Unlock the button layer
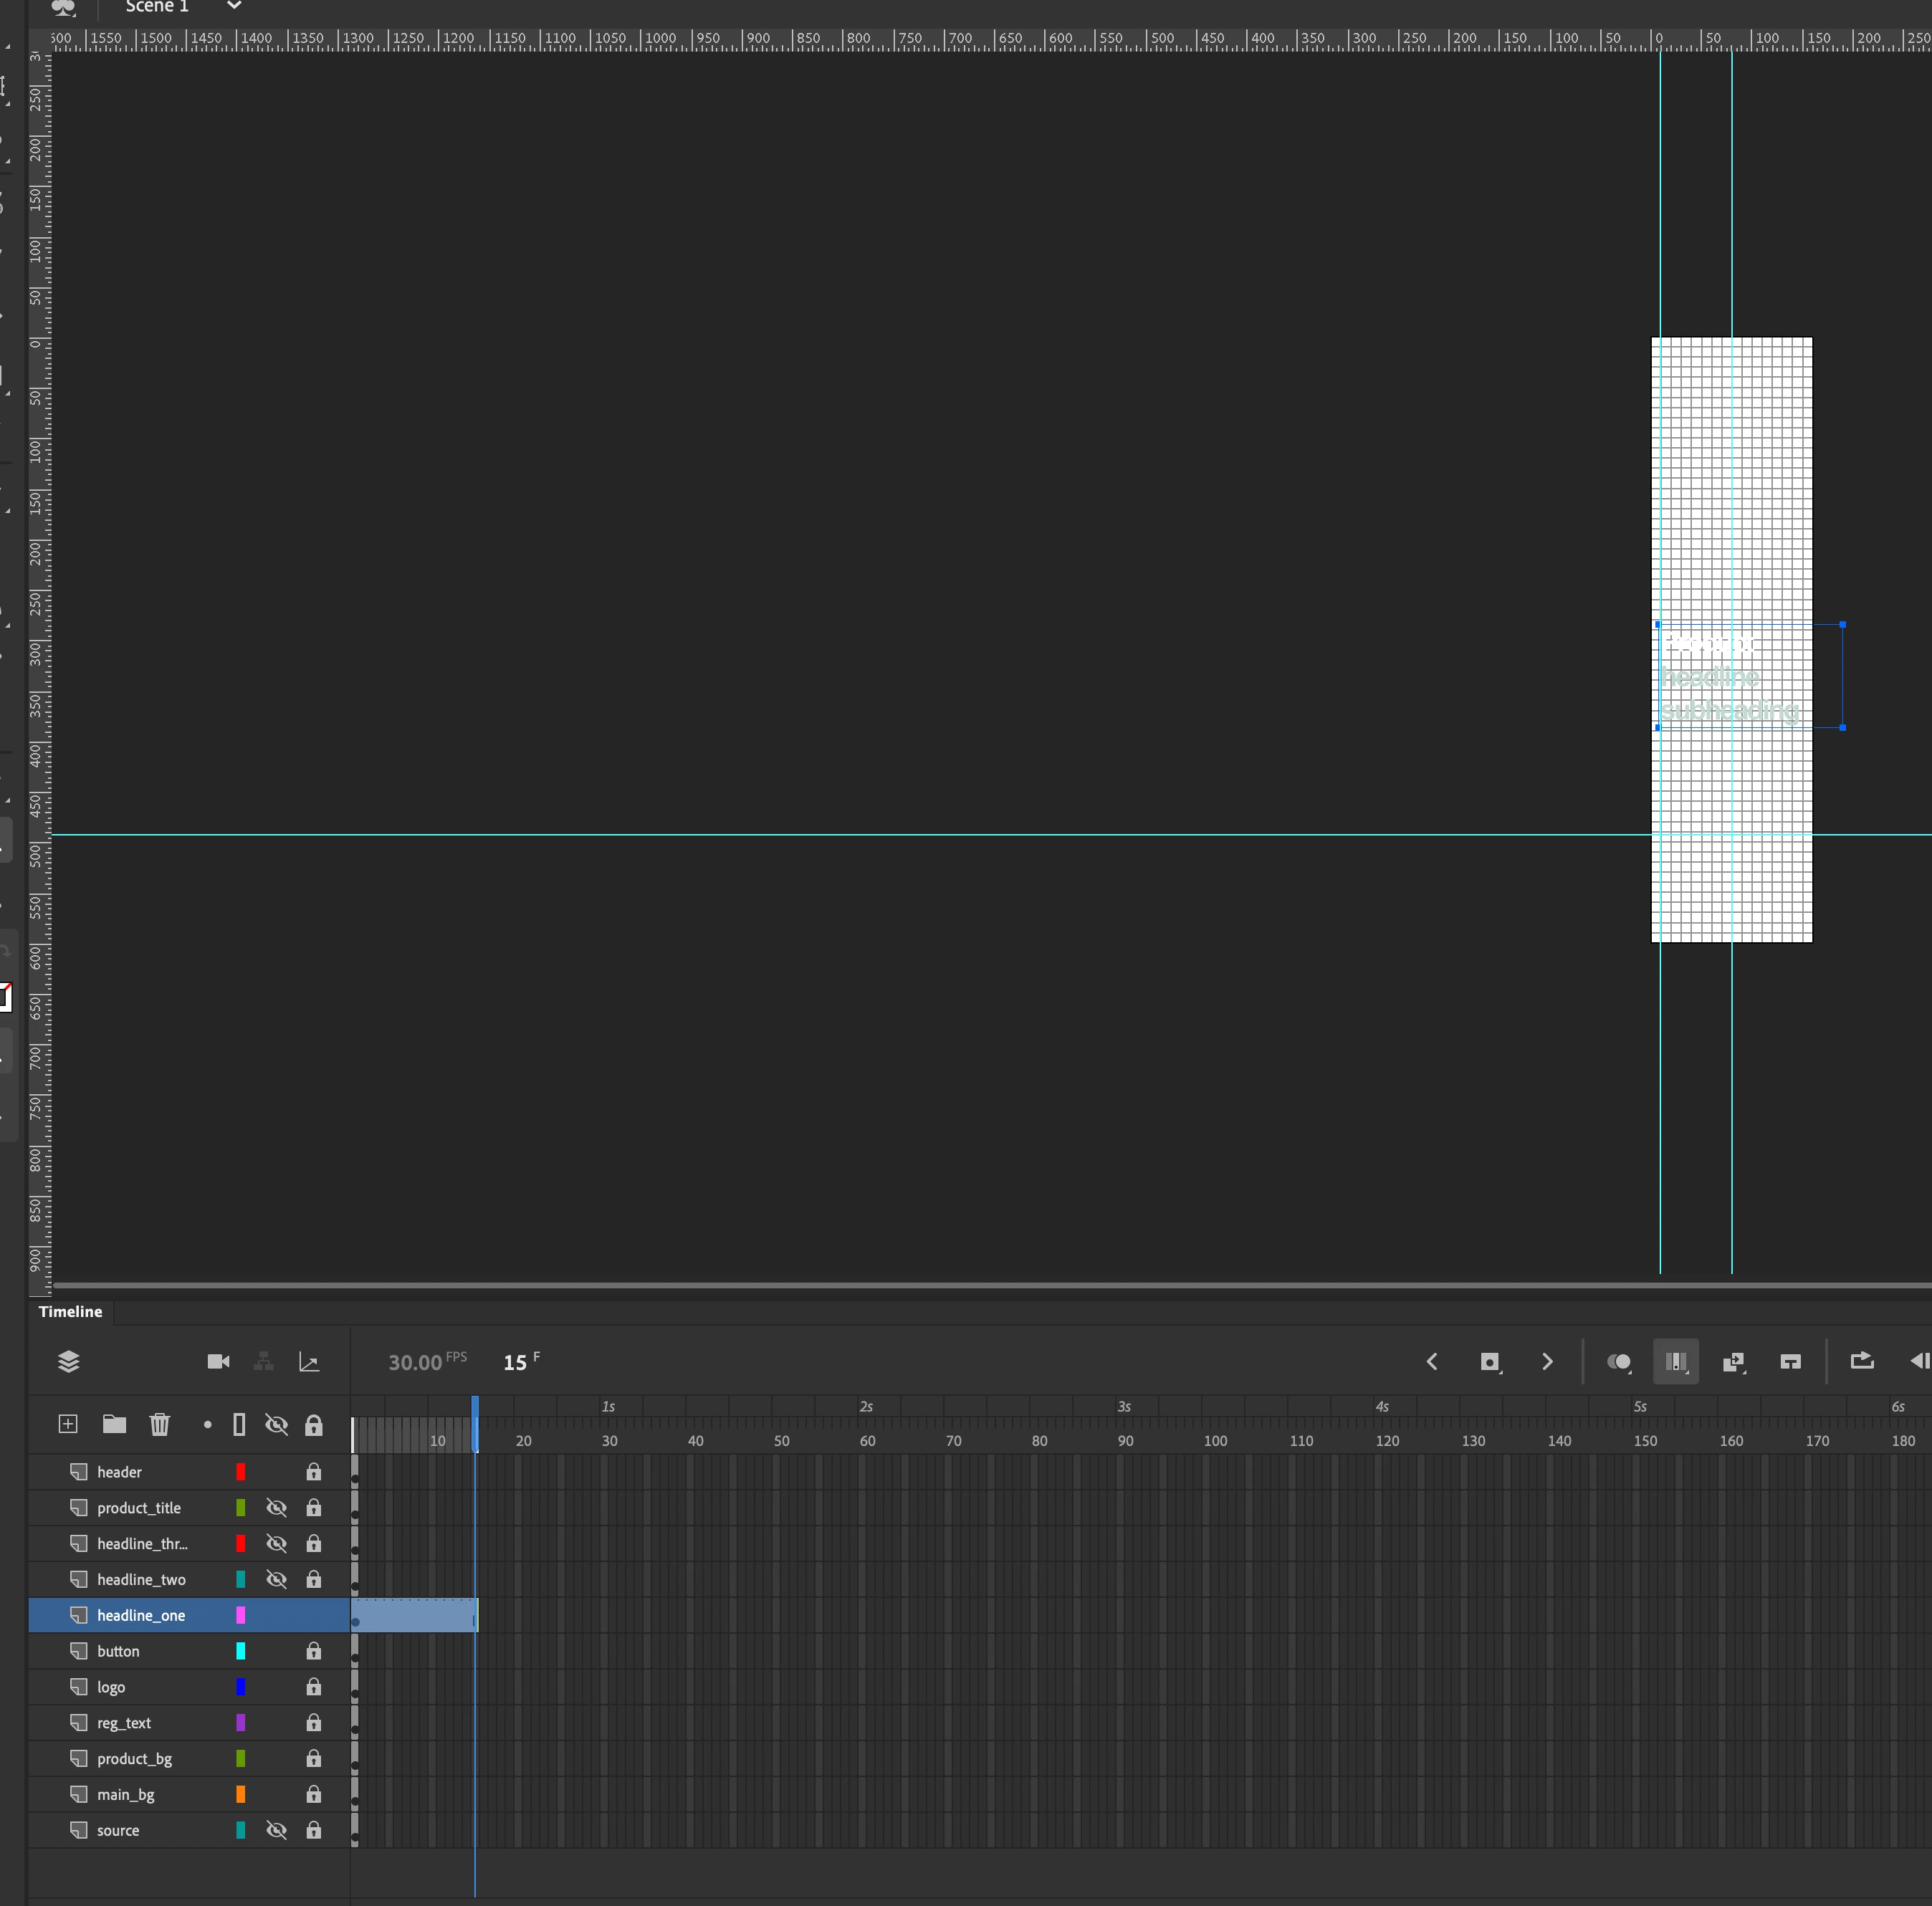 coord(313,1651)
